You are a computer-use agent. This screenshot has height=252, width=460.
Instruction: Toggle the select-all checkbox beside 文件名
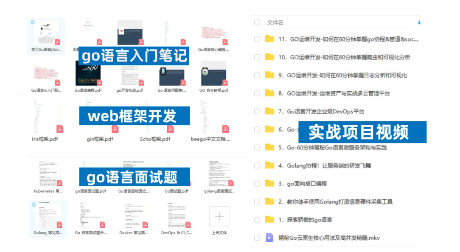[257, 22]
